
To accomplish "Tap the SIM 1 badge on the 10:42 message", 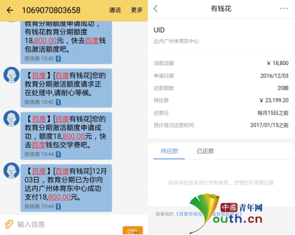I will pos(58,102).
